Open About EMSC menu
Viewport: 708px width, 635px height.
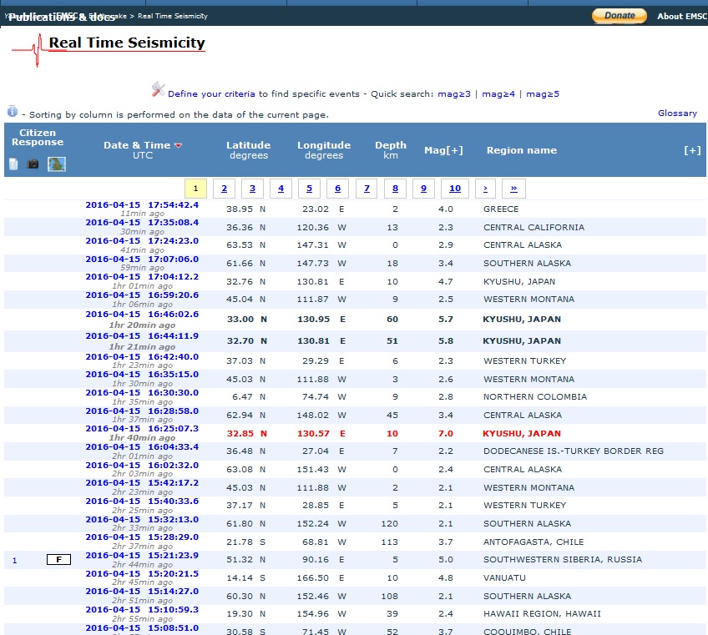[x=681, y=16]
